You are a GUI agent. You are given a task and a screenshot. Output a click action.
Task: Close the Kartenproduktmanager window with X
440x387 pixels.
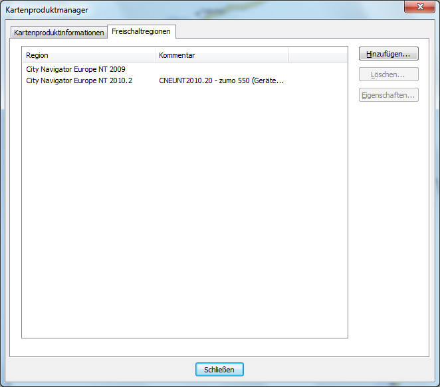click(x=420, y=7)
